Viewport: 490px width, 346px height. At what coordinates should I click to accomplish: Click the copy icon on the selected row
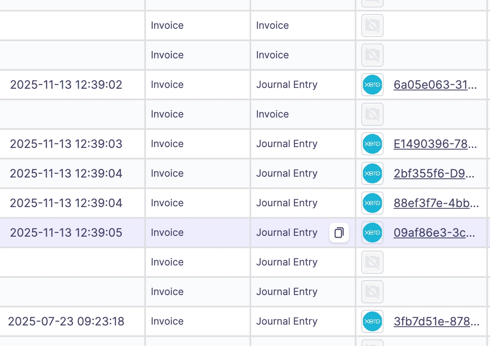[339, 233]
